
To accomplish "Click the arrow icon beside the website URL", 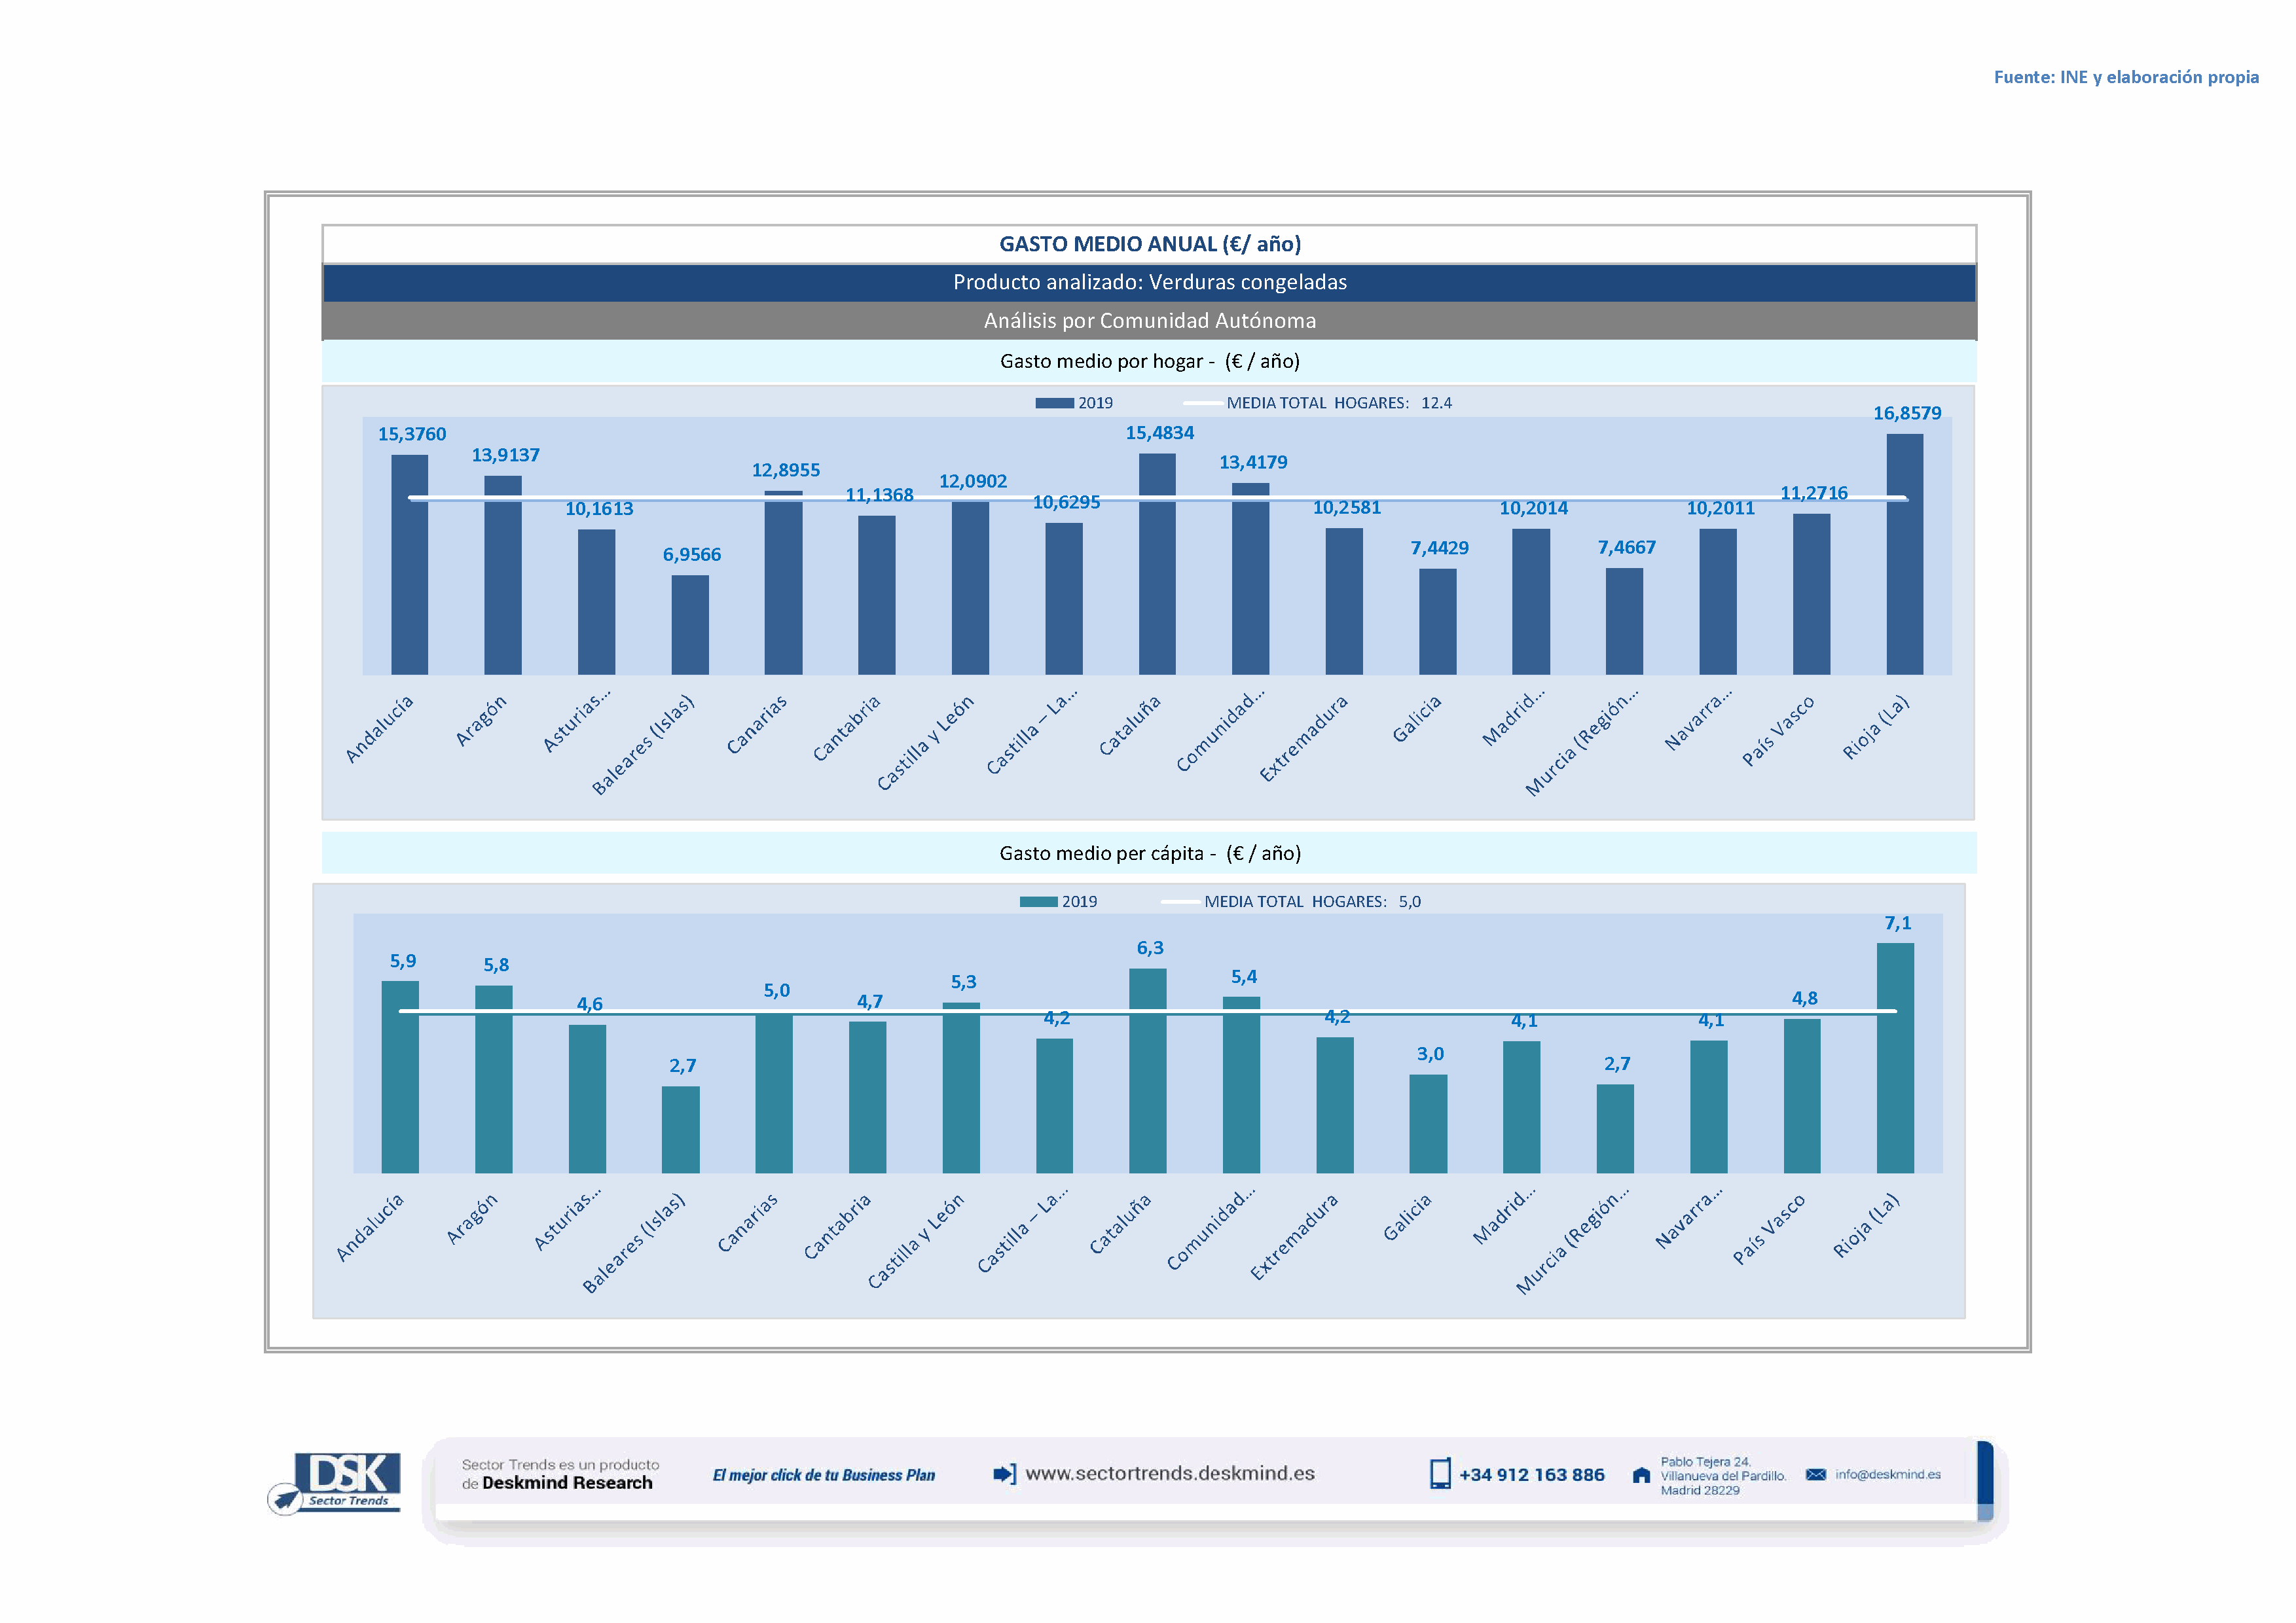I will [x=1004, y=1473].
